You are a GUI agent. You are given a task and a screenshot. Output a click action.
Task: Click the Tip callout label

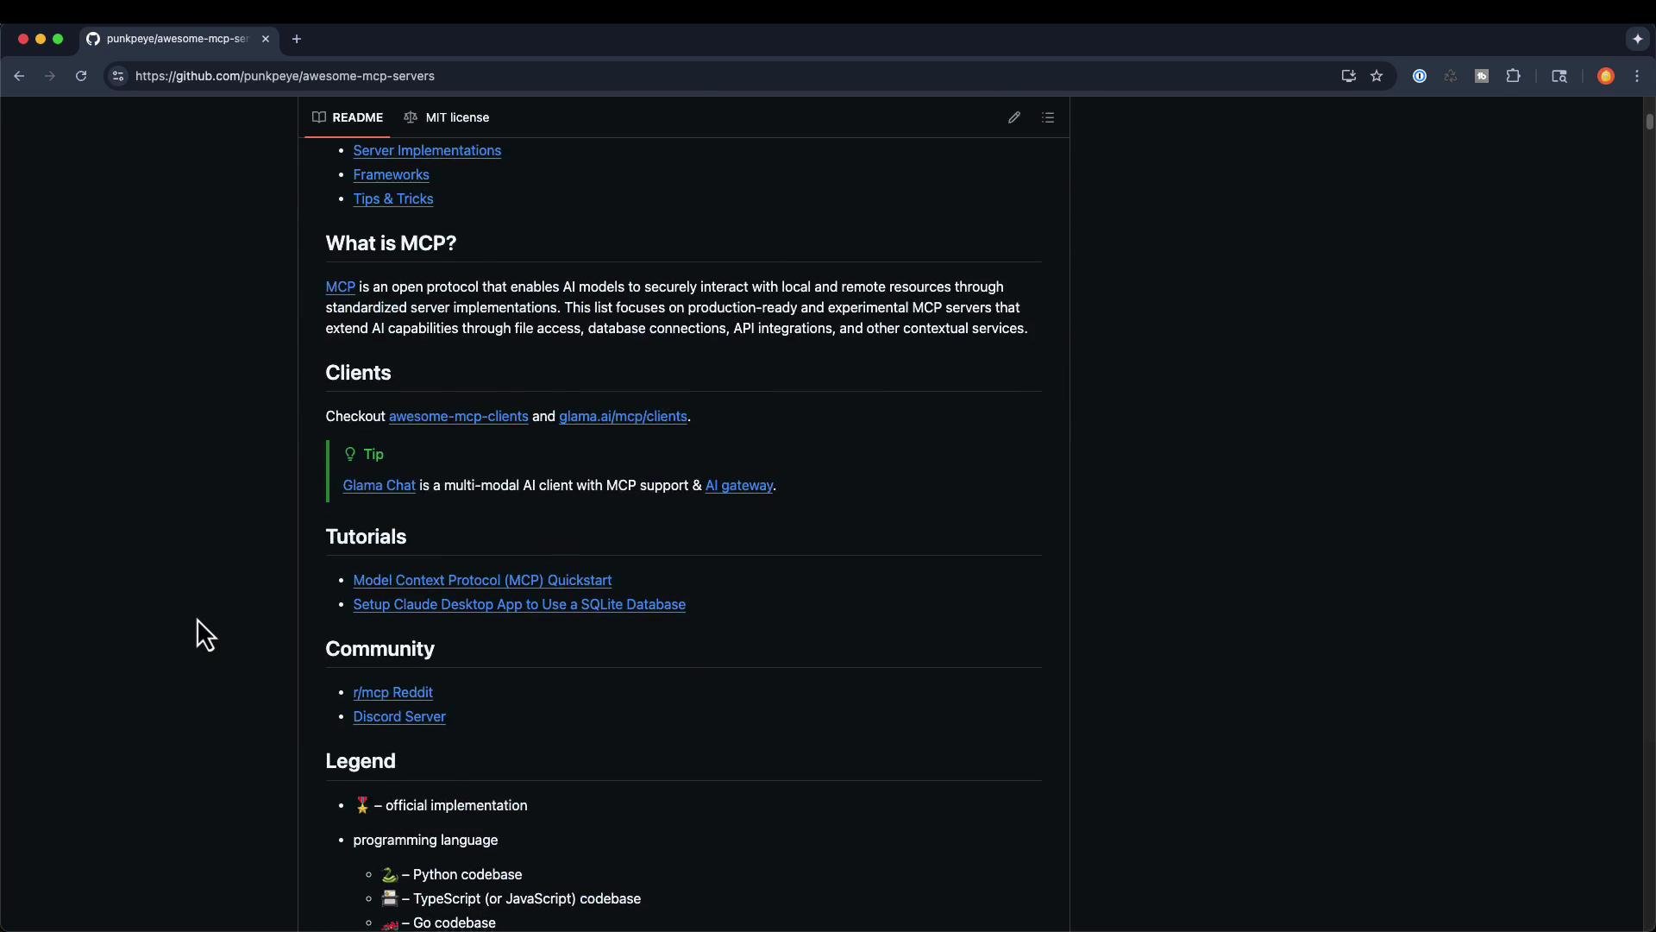364,454
